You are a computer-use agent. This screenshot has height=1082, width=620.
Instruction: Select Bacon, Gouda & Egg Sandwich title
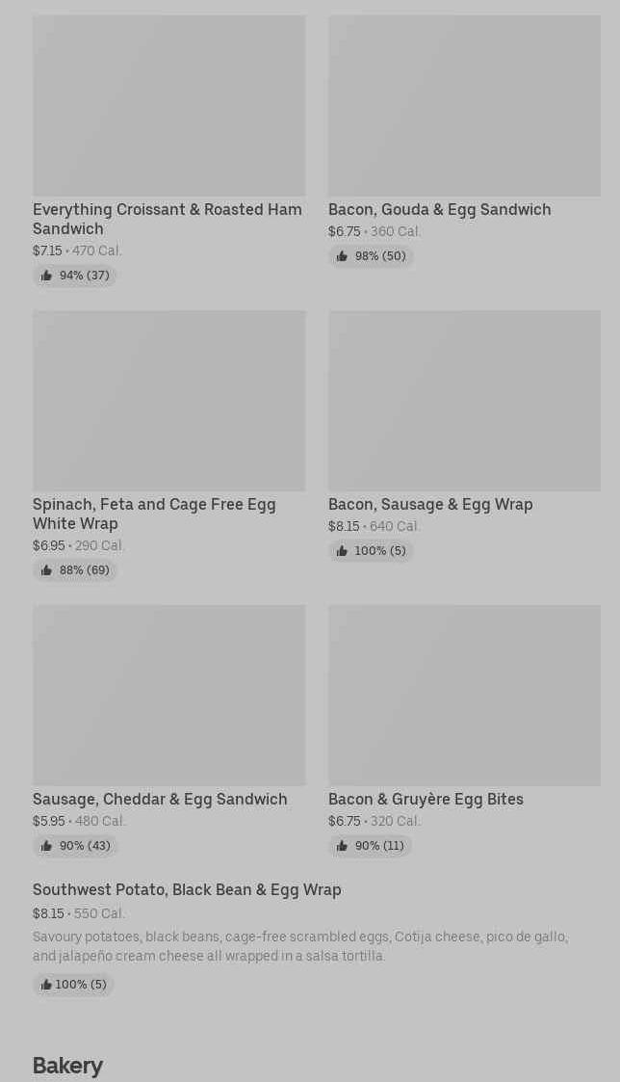(439, 210)
